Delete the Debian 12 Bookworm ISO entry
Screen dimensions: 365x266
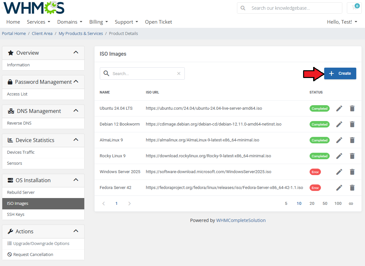(x=352, y=124)
